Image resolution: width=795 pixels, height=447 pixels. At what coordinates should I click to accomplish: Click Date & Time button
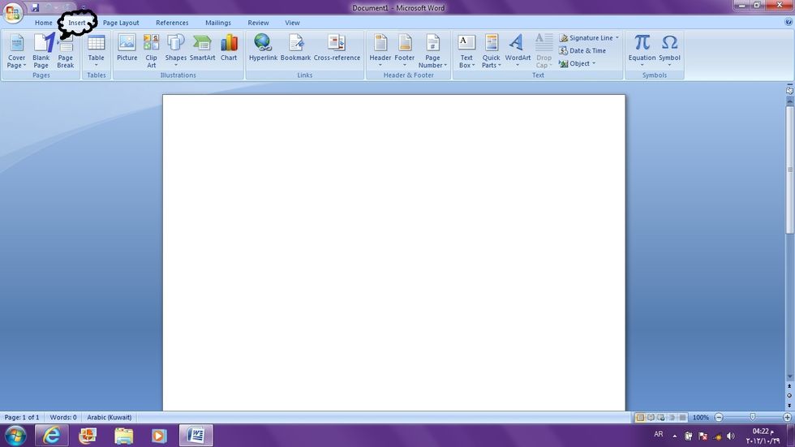pos(582,50)
